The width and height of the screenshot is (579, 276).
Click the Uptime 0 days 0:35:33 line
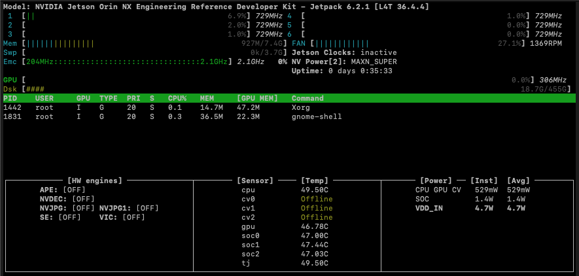coord(342,71)
